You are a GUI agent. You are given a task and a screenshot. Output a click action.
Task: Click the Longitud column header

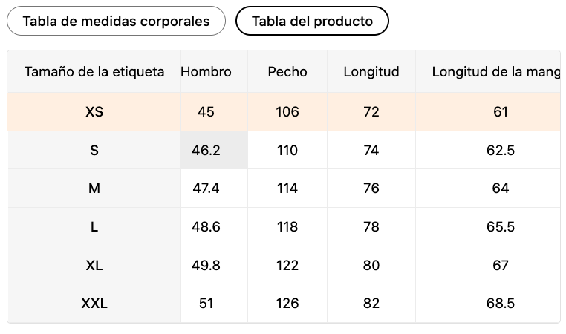371,72
